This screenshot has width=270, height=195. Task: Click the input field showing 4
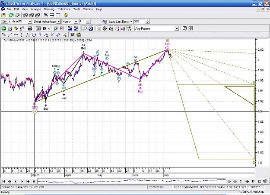[83, 22]
